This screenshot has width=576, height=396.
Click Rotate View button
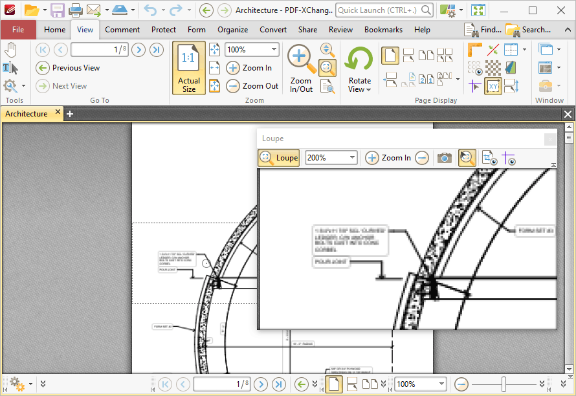(359, 69)
